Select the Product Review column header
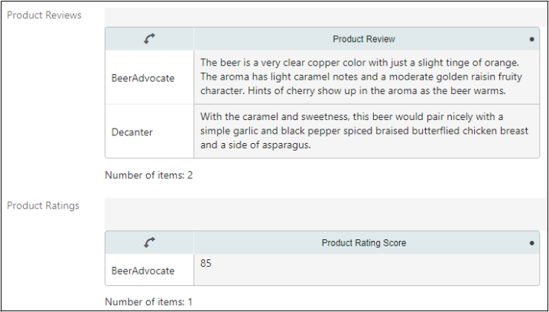Viewport: 549px width, 312px height. pyautogui.click(x=364, y=39)
